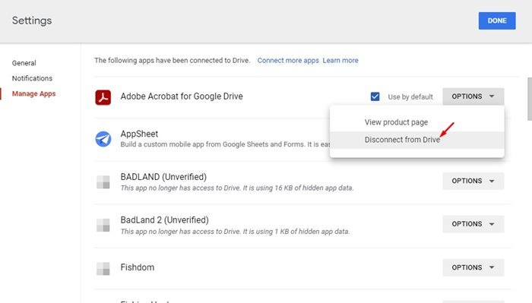Select the Manage Apps tab
Viewport: 532px width, 303px height.
pos(33,93)
